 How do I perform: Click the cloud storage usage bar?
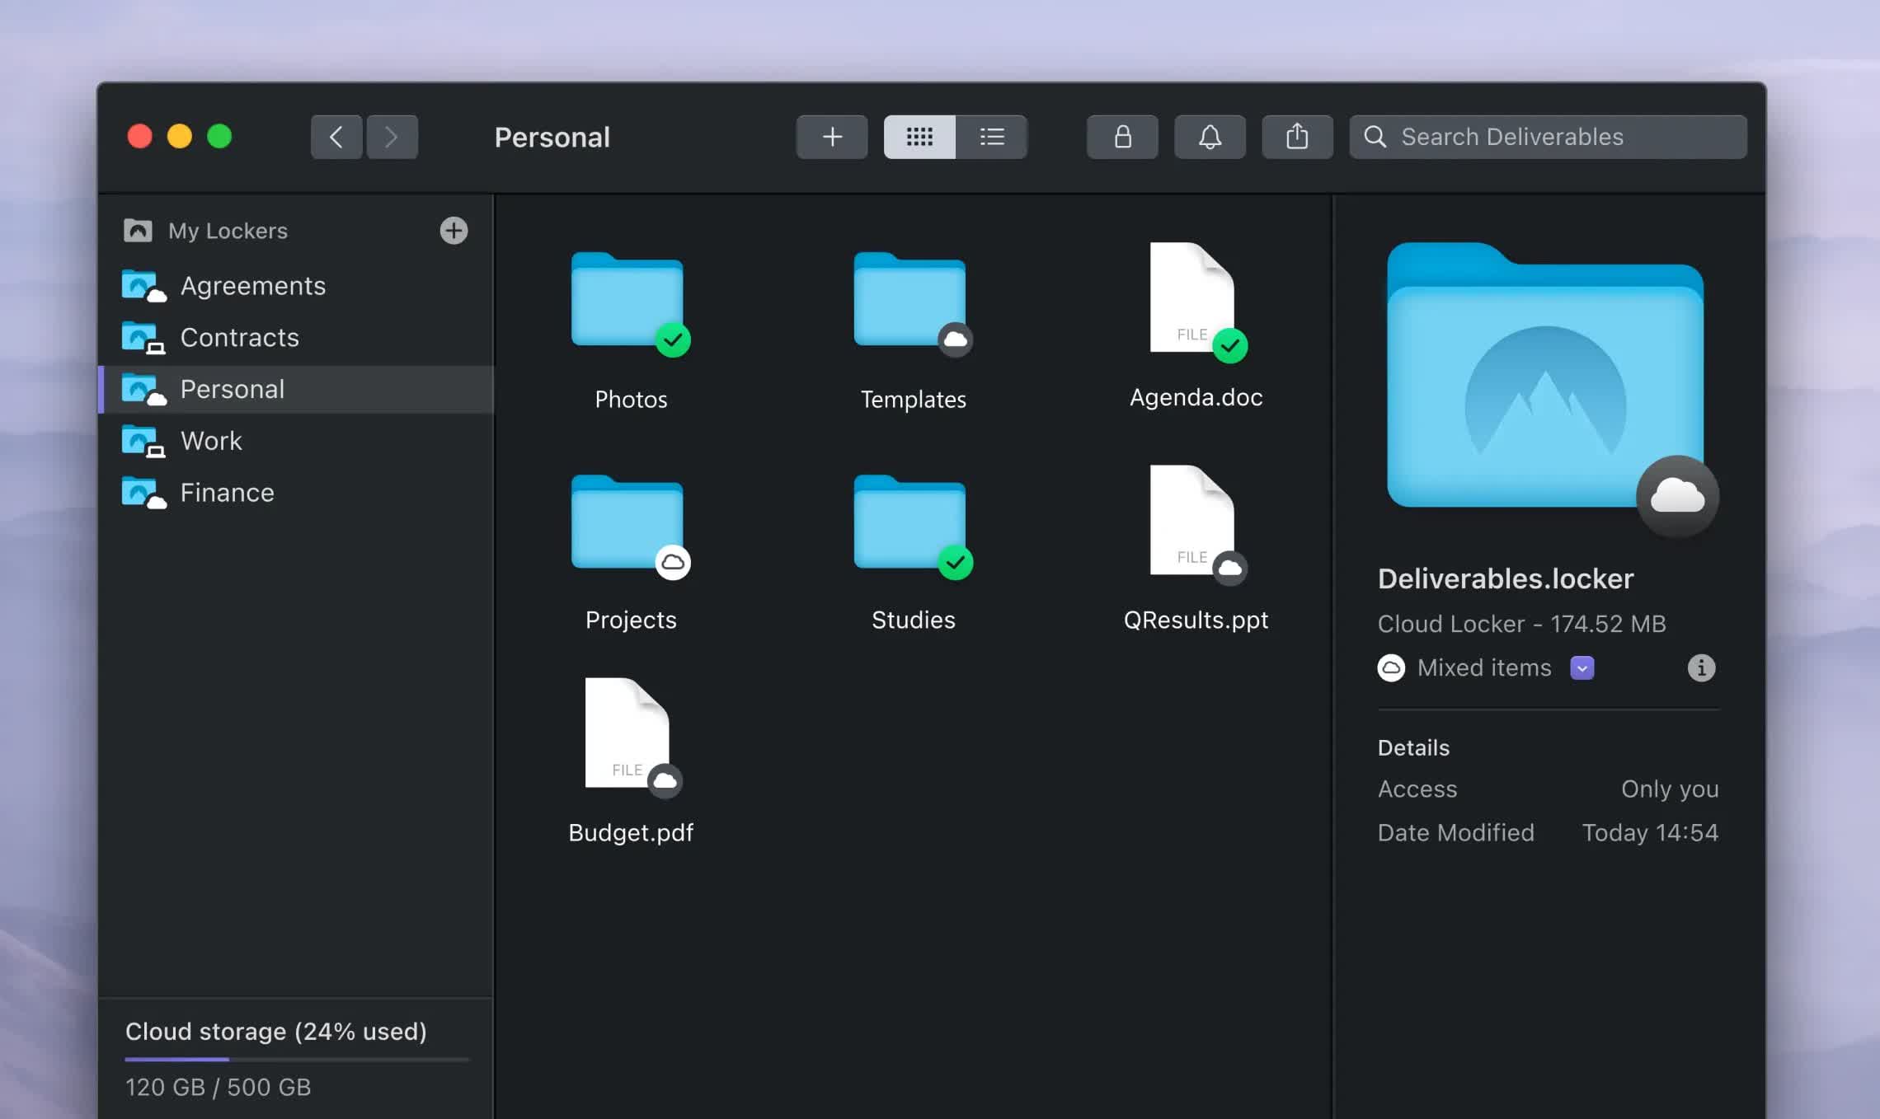[x=297, y=1059]
